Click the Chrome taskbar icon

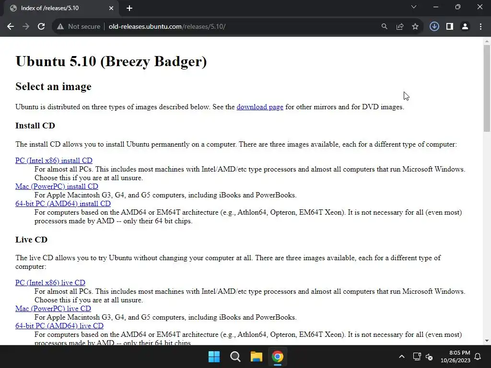(x=278, y=356)
